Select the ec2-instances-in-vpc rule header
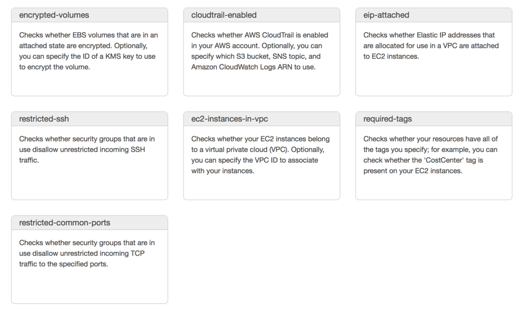523x312 pixels. point(261,119)
